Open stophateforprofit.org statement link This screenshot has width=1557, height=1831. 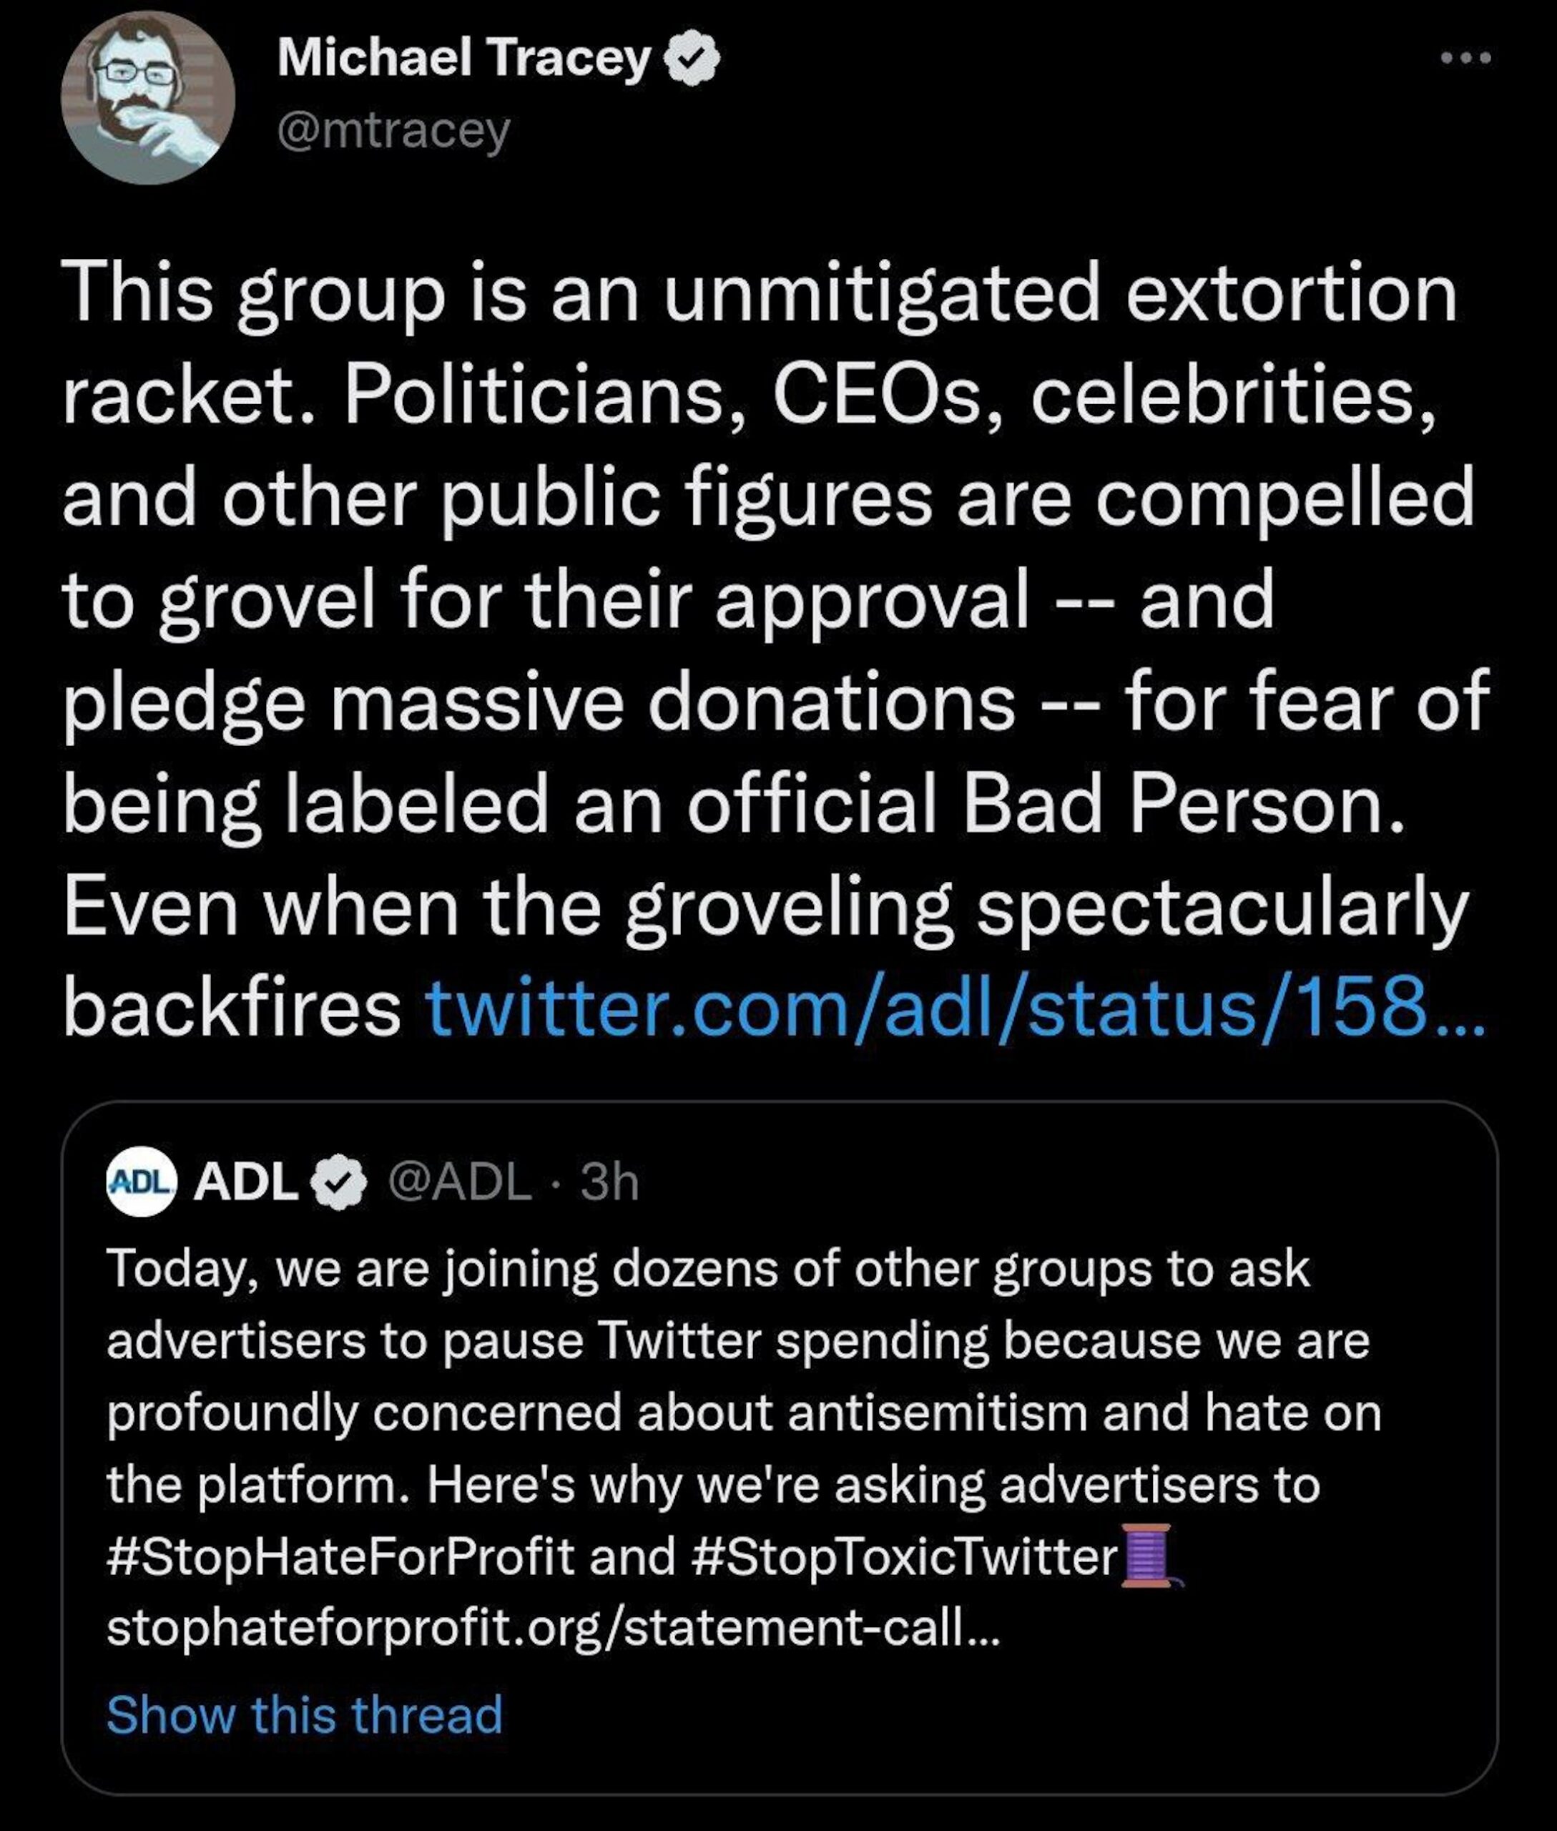(553, 1627)
